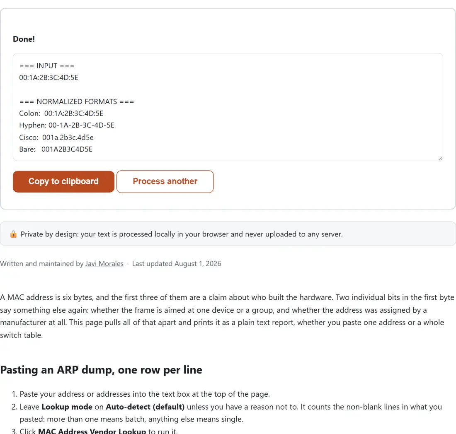Image resolution: width=456 pixels, height=434 pixels.
Task: Click the Last updated August 1, 2026 text
Action: pyautogui.click(x=177, y=264)
